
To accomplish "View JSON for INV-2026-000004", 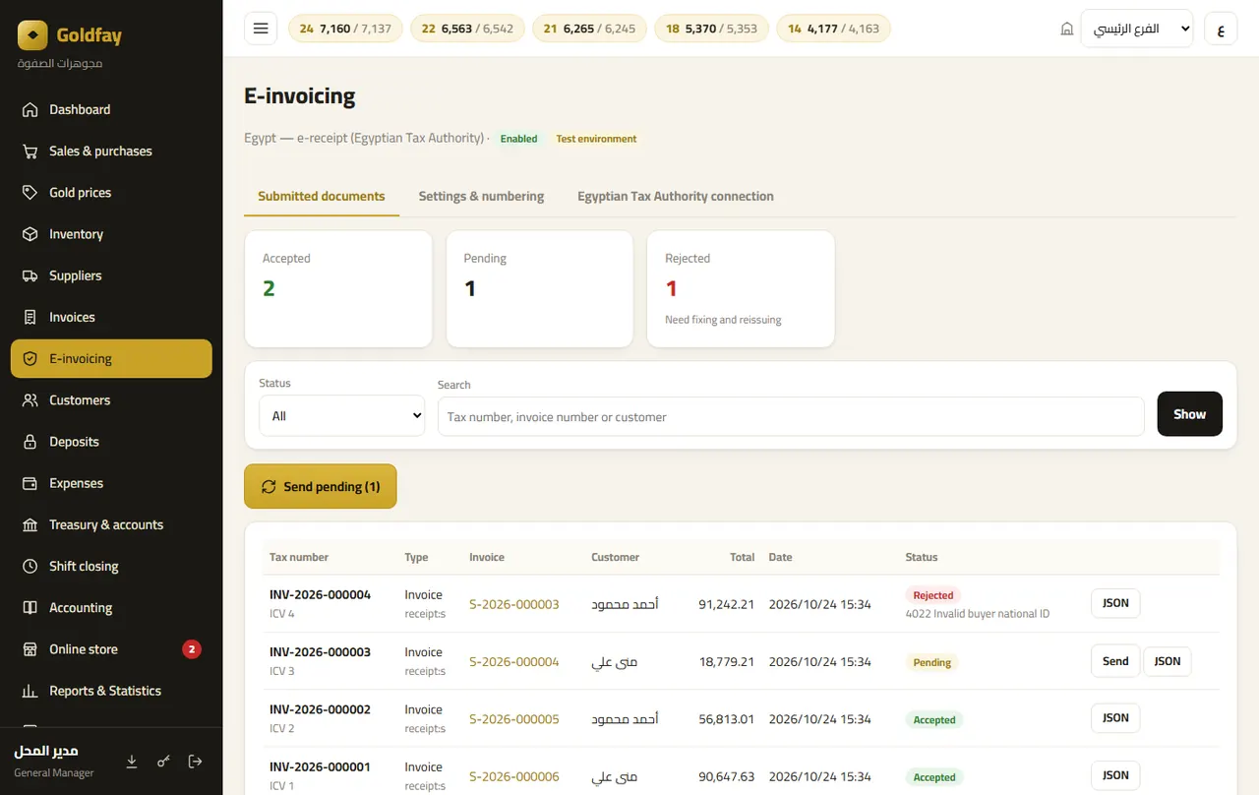I will (1115, 603).
